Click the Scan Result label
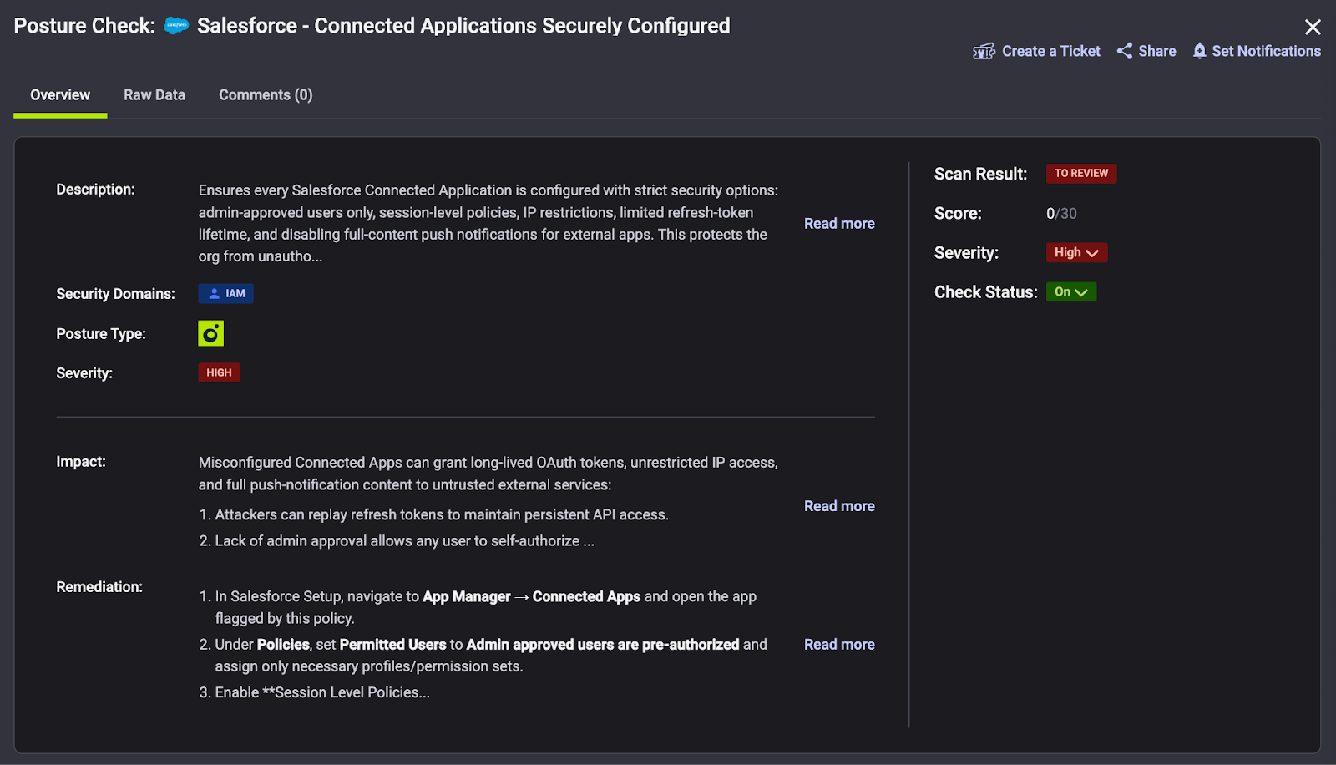 point(980,174)
